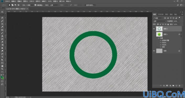Click Intersect with Selection mode icon
The width and height of the screenshot is (185, 98).
coord(19,5)
